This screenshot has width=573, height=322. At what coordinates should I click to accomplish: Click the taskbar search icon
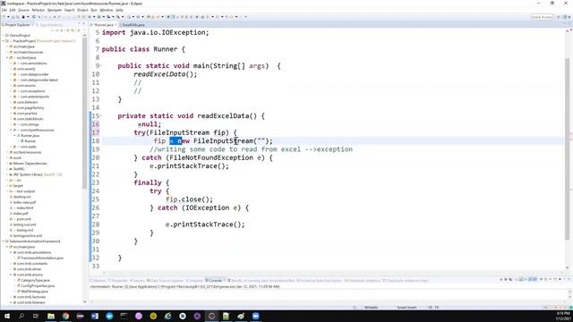pyautogui.click(x=21, y=316)
